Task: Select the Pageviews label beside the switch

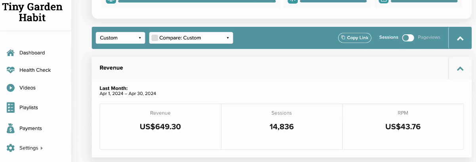Action: [429, 37]
